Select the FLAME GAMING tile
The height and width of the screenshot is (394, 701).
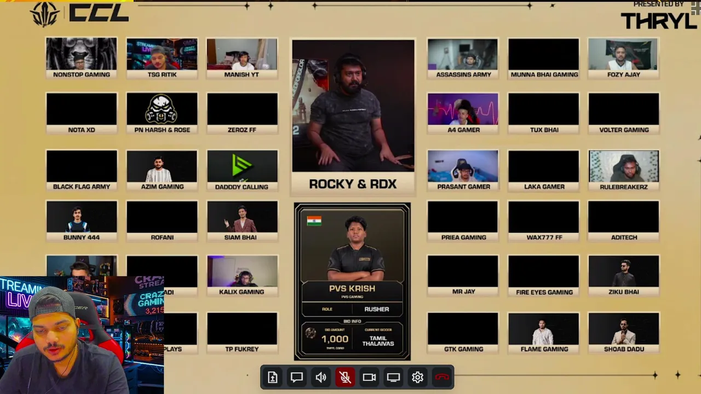tap(544, 333)
